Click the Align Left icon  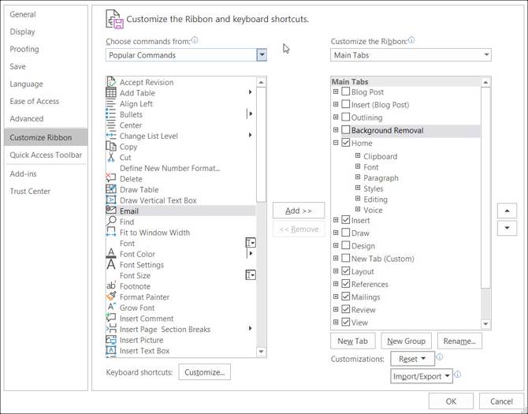pyautogui.click(x=111, y=103)
